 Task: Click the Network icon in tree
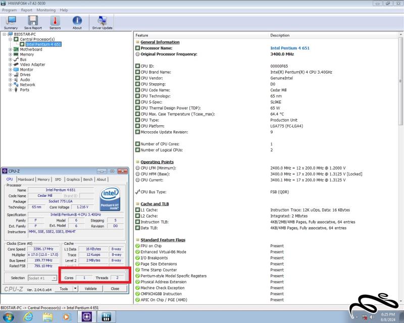click(16, 85)
